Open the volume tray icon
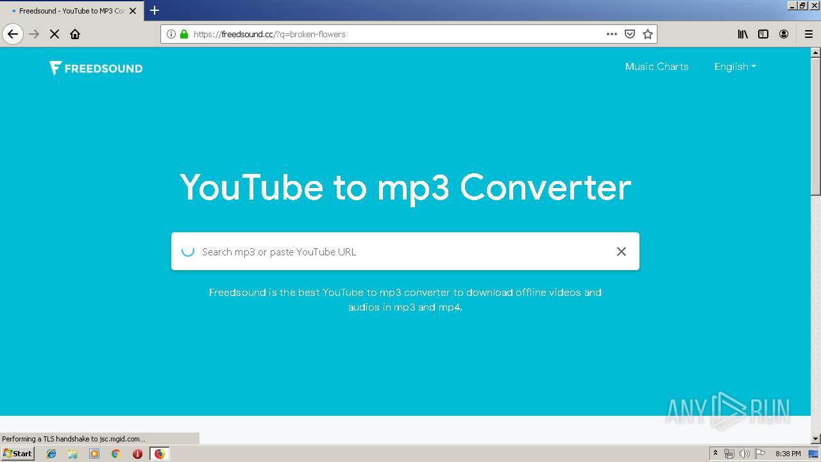Viewport: 821px width, 462px height. (744, 454)
